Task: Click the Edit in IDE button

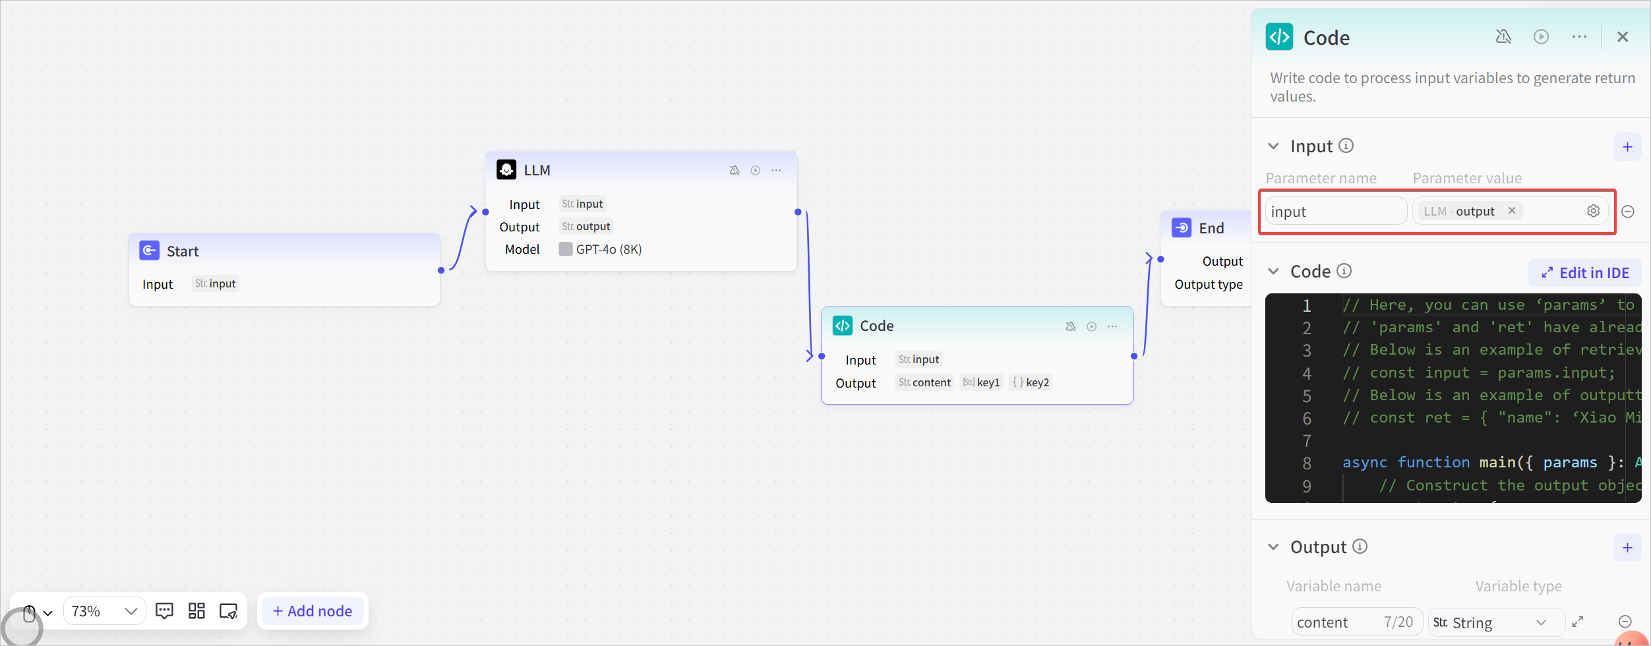Action: 1585,273
